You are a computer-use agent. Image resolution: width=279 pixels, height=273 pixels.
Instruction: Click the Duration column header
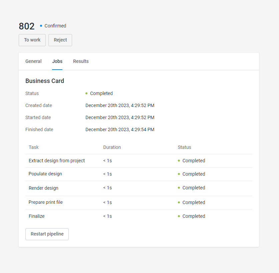point(112,147)
